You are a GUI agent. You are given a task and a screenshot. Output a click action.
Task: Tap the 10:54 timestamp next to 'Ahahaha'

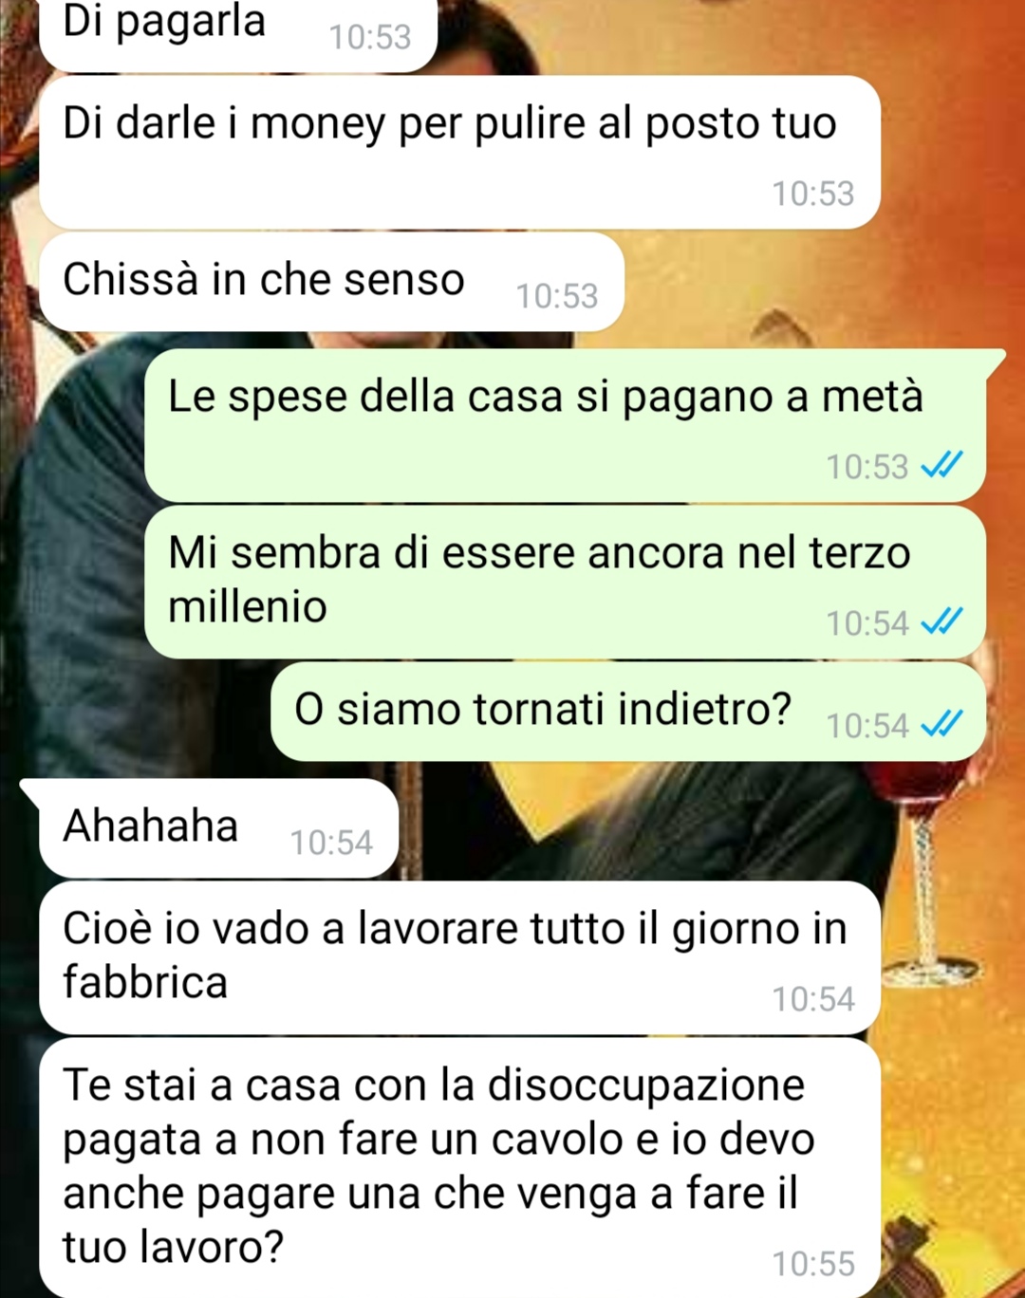331,843
